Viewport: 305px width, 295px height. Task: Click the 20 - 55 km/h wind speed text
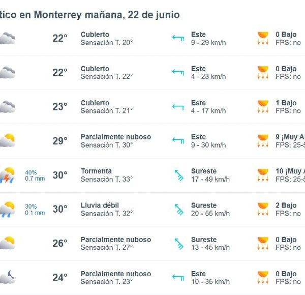click(210, 214)
